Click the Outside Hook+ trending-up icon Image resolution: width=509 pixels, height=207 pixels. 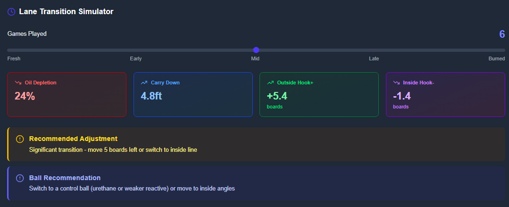point(270,83)
